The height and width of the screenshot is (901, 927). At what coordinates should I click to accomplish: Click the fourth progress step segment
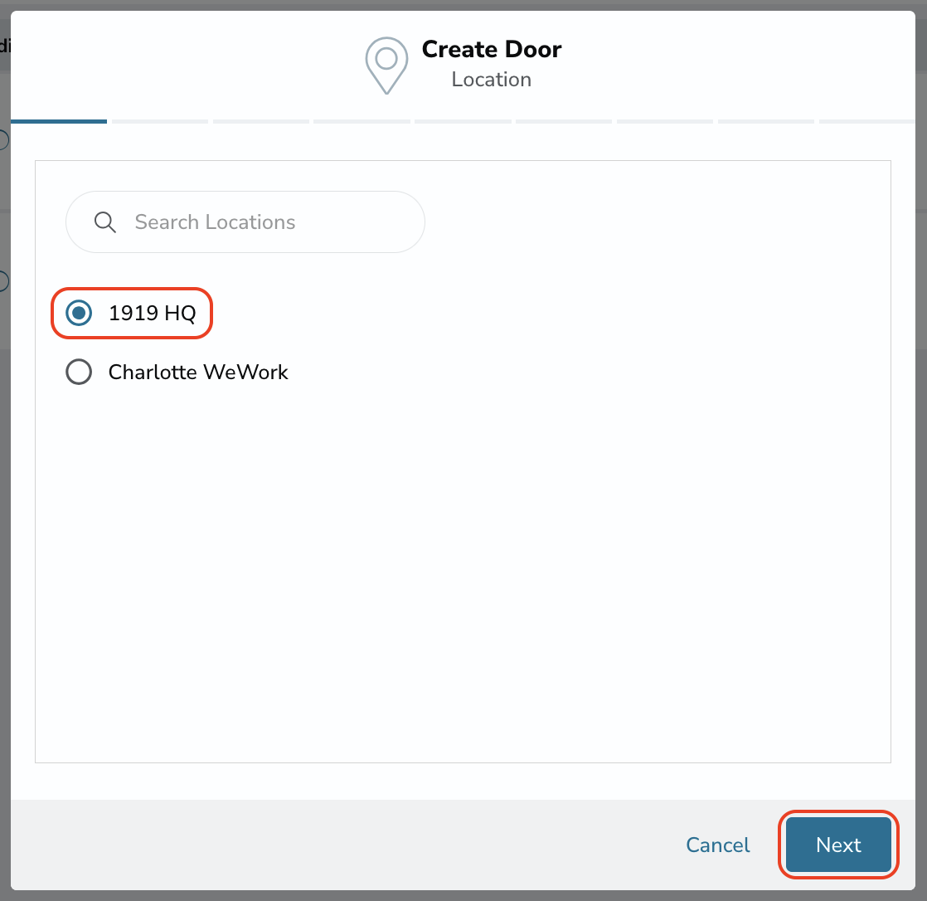pyautogui.click(x=362, y=121)
